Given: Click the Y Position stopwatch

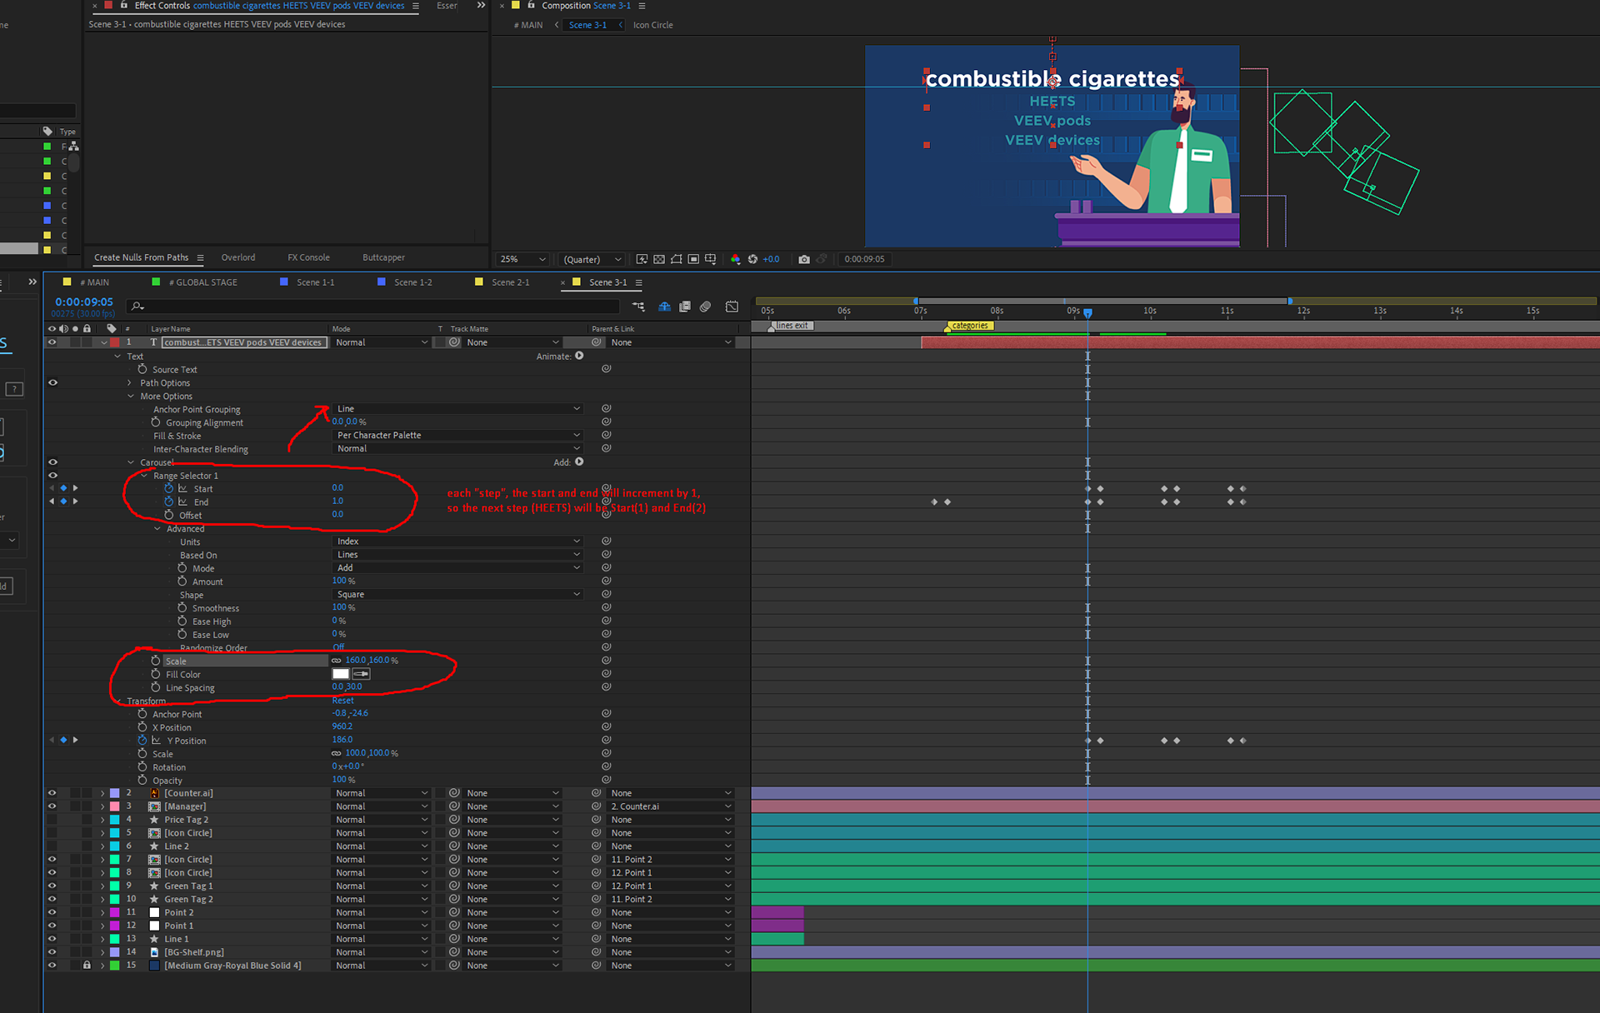Looking at the screenshot, I should click(142, 740).
